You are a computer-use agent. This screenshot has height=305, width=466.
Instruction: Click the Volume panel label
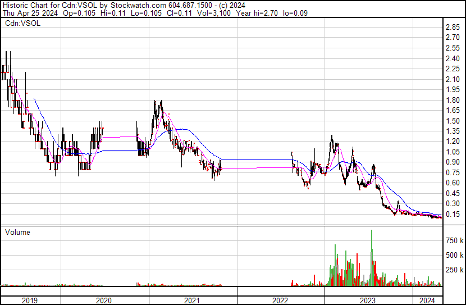[x=17, y=232]
